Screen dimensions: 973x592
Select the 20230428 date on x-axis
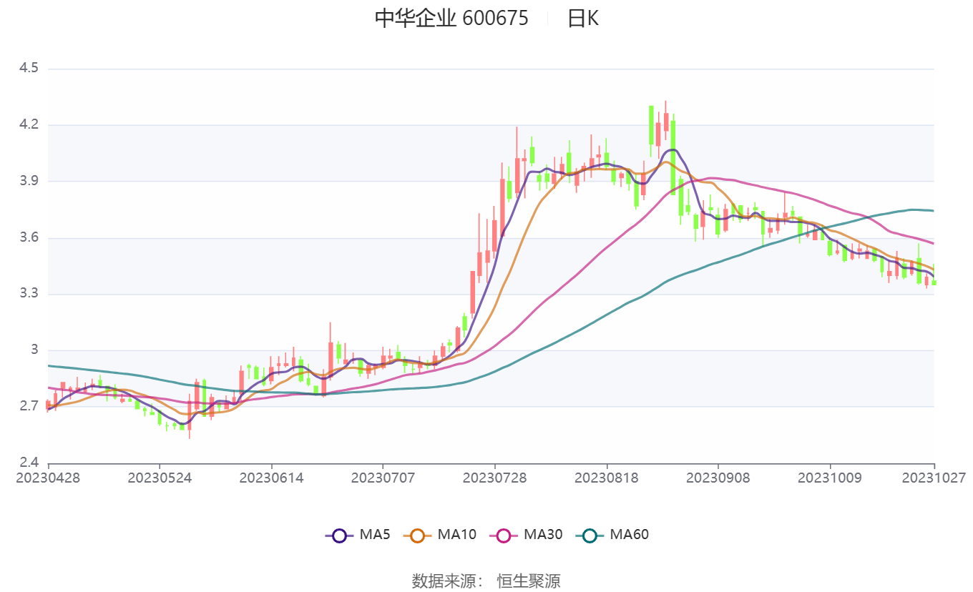tap(49, 477)
